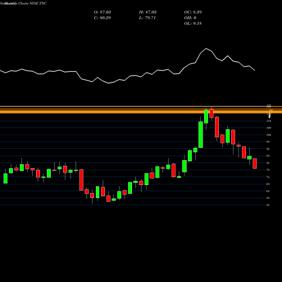Click the 74 price axis label
Image resolution: width=282 pixels, height=282 pixels.
(x=268, y=177)
